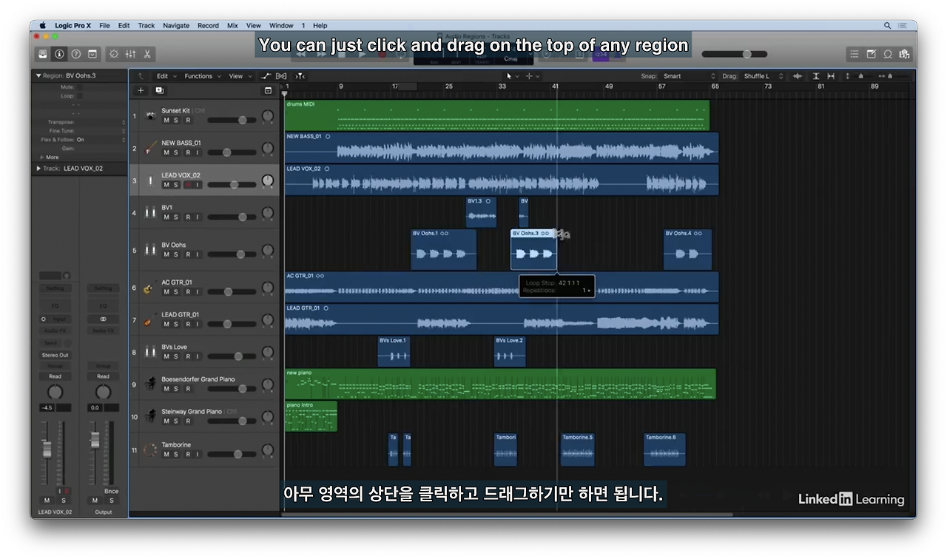Toggle waveform vertical zoom icon
947x559 pixels.
coord(798,76)
